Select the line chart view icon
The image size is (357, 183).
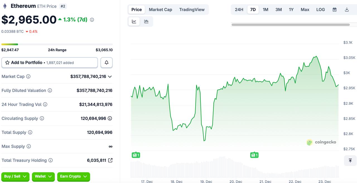coord(134,21)
